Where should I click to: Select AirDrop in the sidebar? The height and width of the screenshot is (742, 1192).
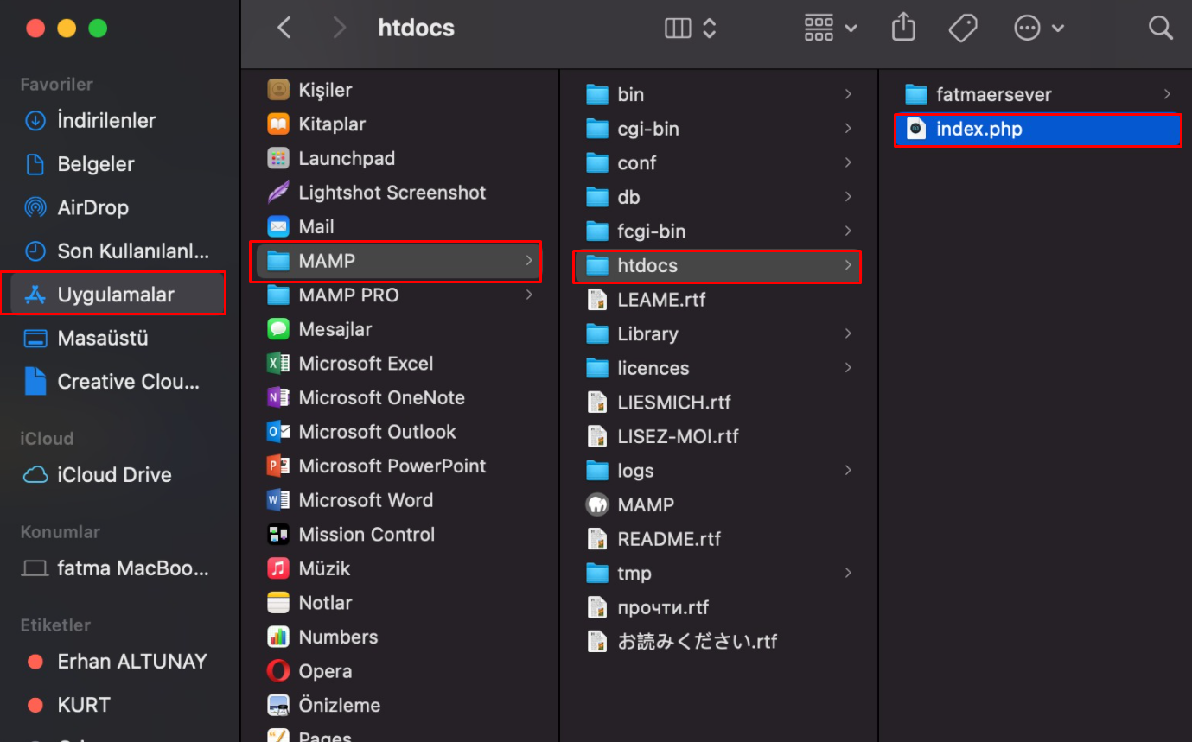coord(119,207)
